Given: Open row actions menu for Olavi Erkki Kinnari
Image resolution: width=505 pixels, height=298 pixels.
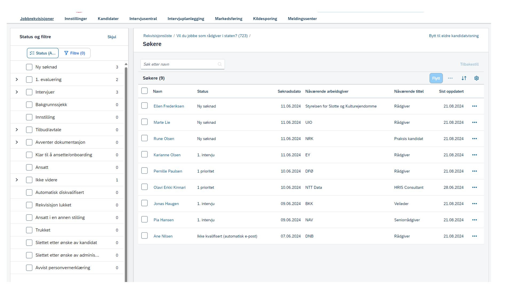Looking at the screenshot, I should [474, 188].
